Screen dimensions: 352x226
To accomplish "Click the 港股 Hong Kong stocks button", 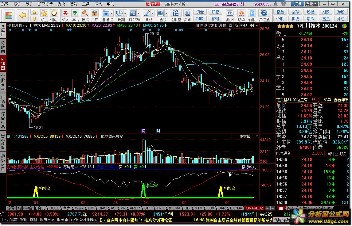I will pos(341,12).
